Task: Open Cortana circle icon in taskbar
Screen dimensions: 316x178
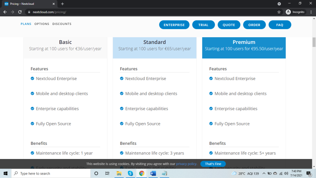Action: tap(96, 174)
